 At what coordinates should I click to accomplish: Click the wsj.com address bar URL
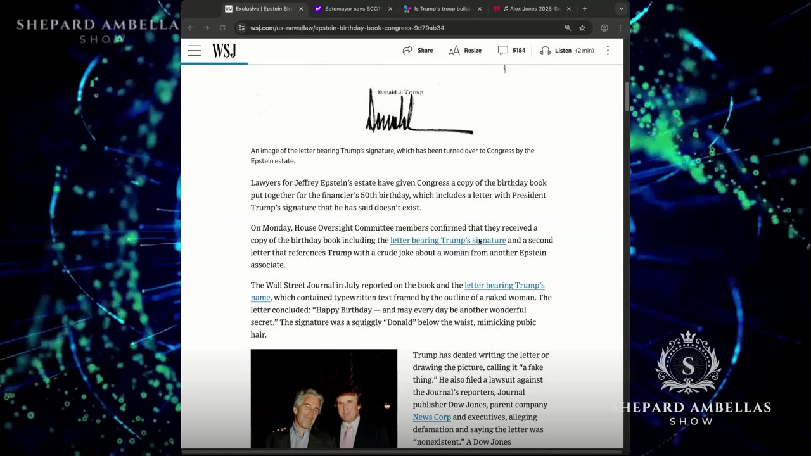347,28
